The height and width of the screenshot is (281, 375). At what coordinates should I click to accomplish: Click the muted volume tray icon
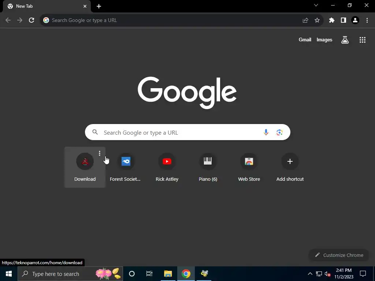[328, 274]
